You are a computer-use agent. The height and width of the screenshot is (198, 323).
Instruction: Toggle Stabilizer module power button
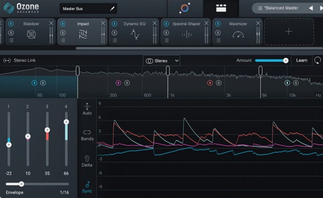click(x=11, y=24)
